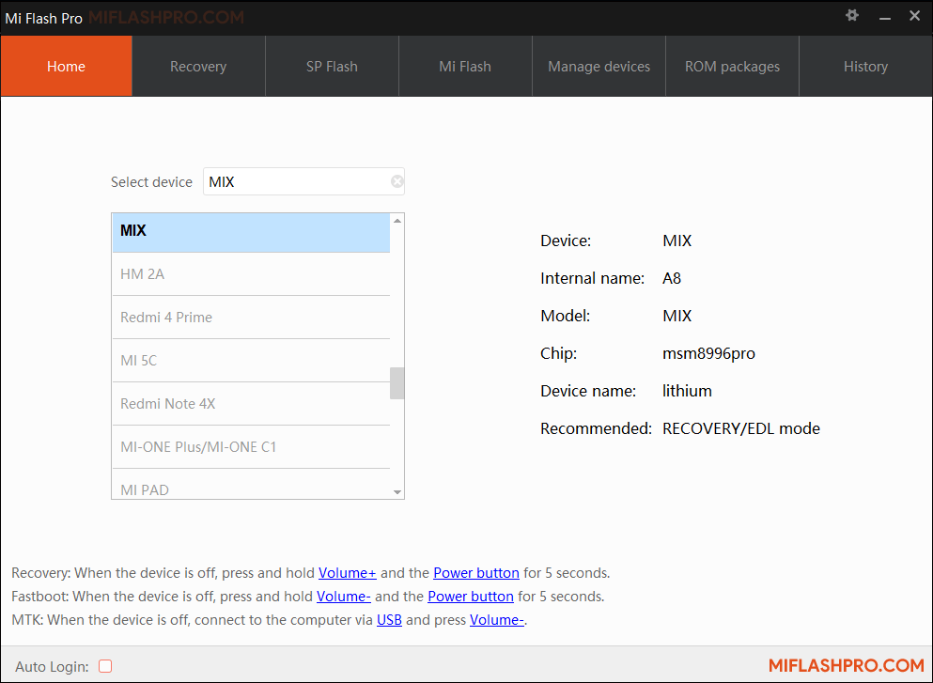The height and width of the screenshot is (683, 933).
Task: Open the settings gear icon
Action: [852, 15]
